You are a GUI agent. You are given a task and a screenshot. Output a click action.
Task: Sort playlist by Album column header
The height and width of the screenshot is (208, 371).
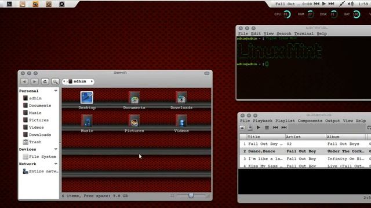point(346,137)
